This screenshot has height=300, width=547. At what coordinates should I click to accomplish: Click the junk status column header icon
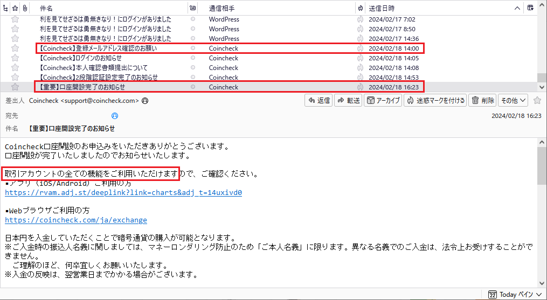(x=360, y=9)
